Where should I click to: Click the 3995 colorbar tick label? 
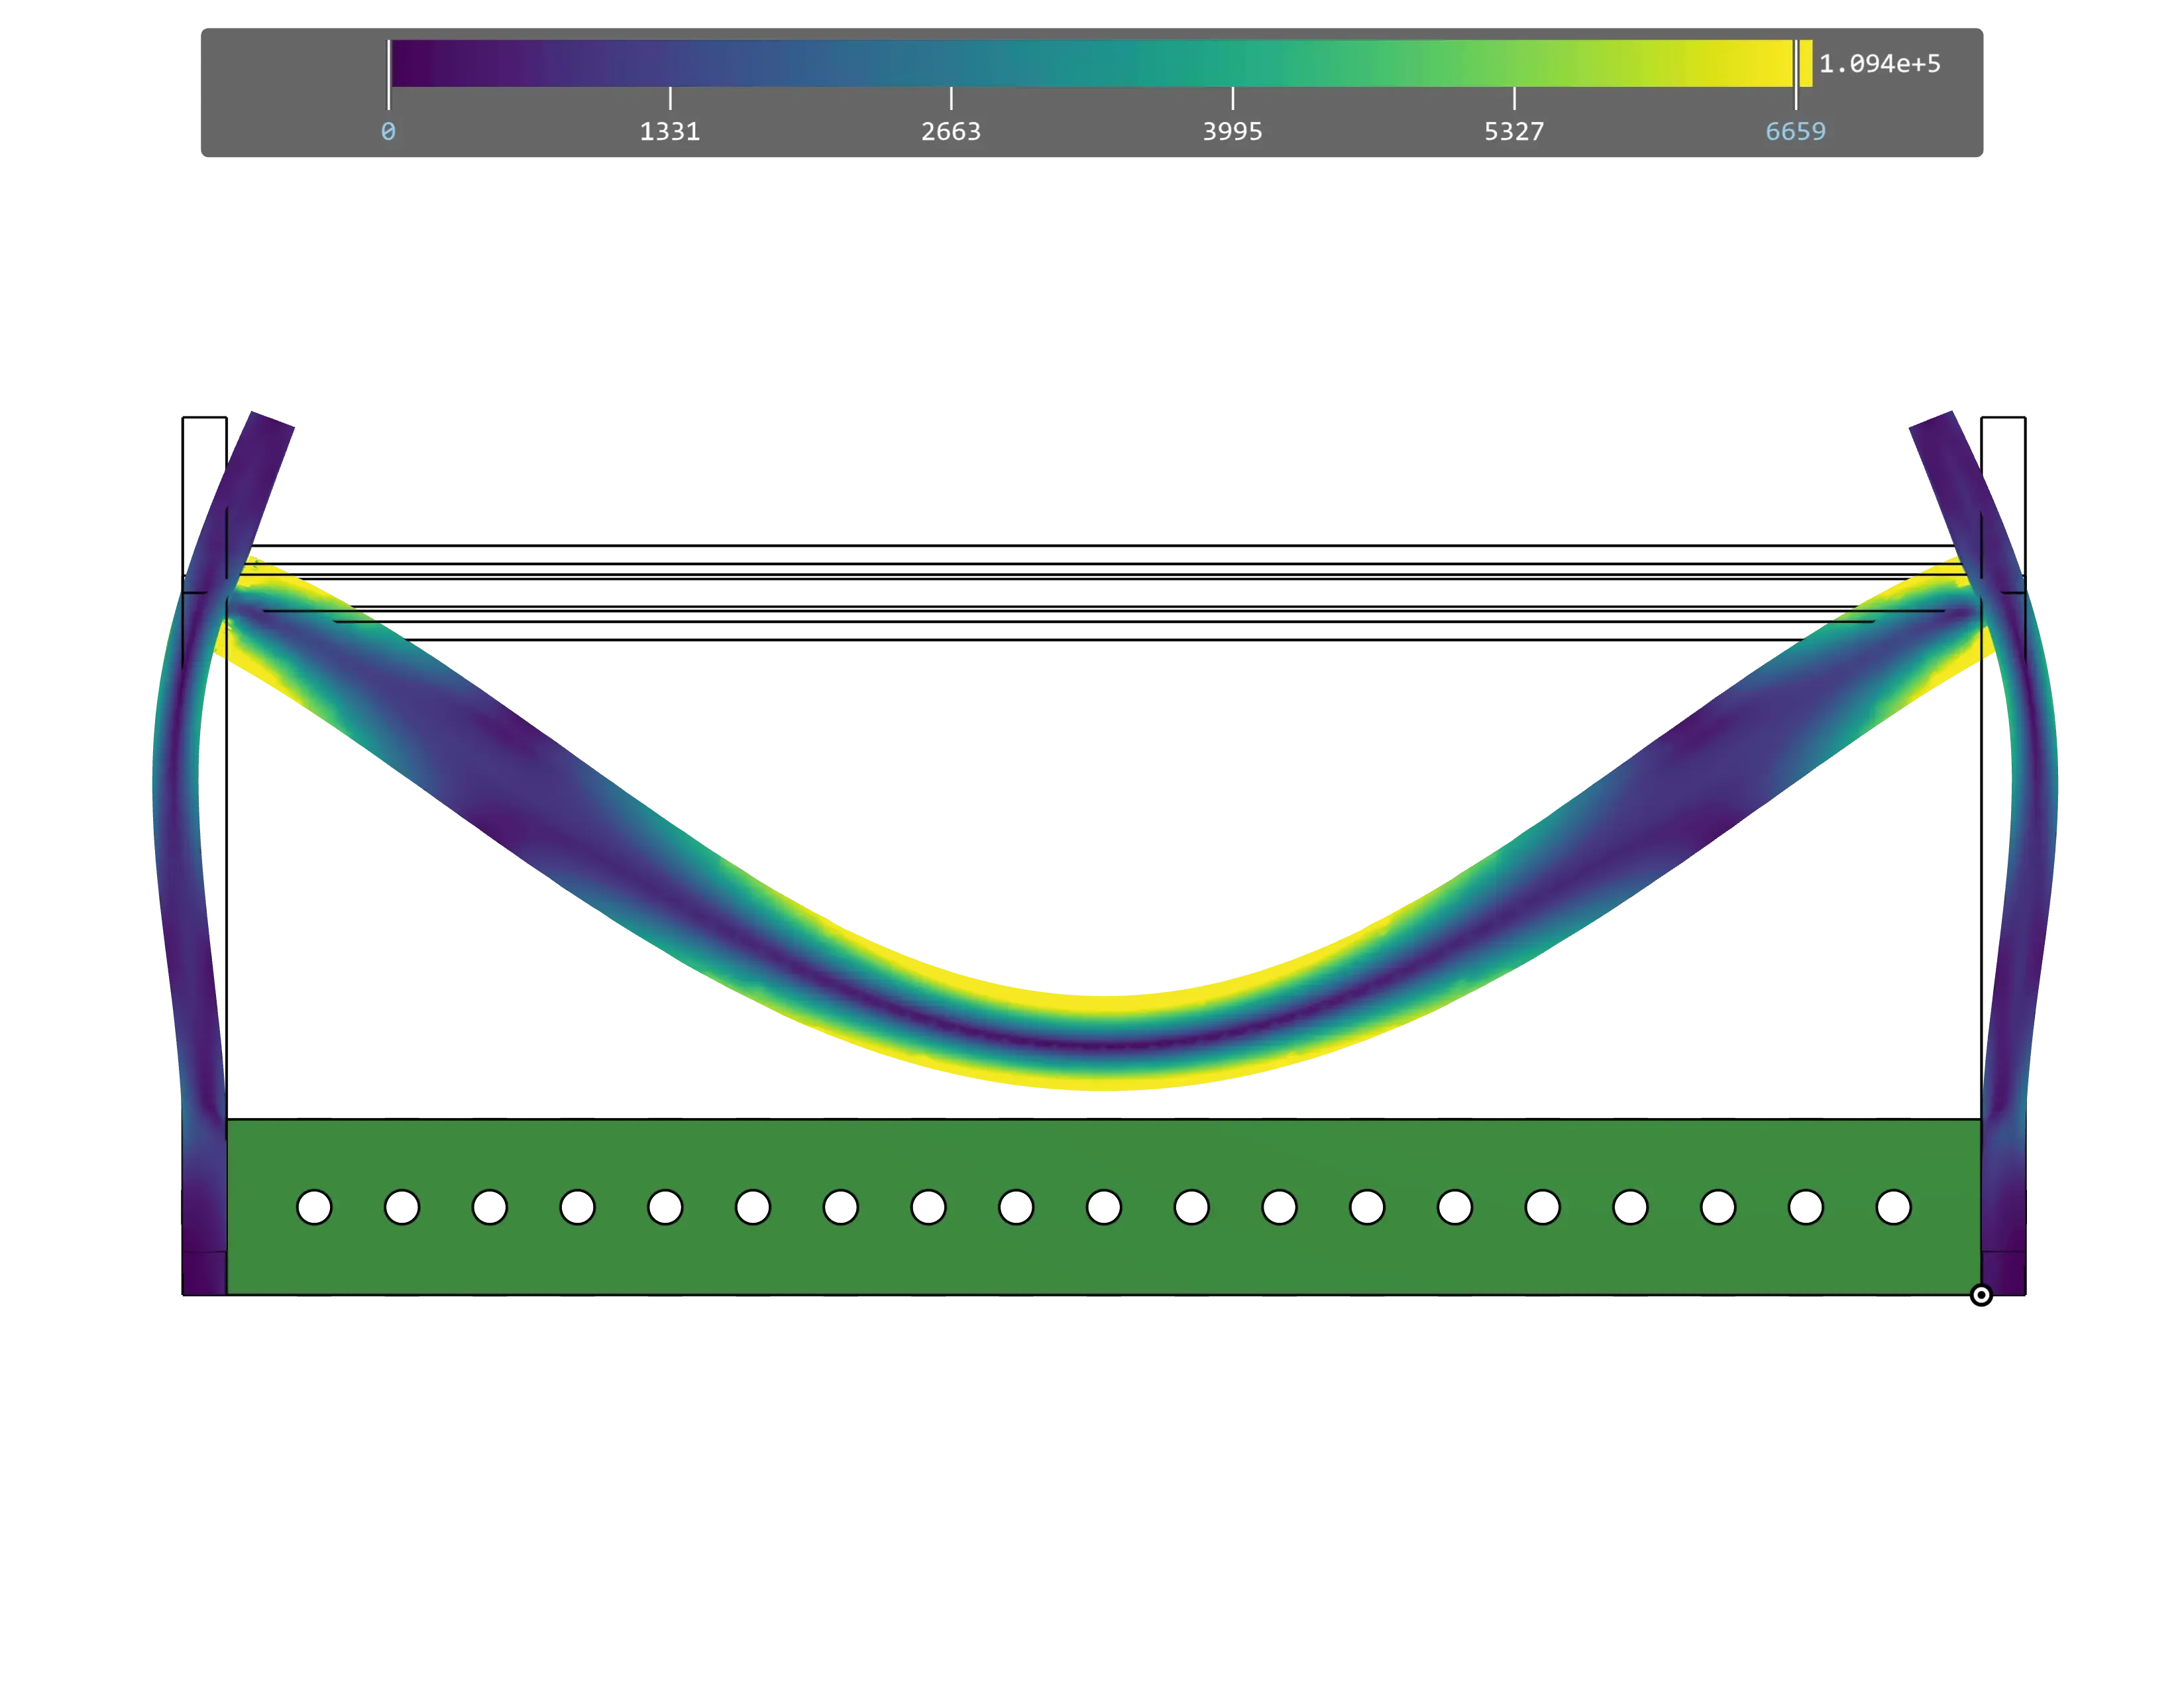pos(1232,132)
